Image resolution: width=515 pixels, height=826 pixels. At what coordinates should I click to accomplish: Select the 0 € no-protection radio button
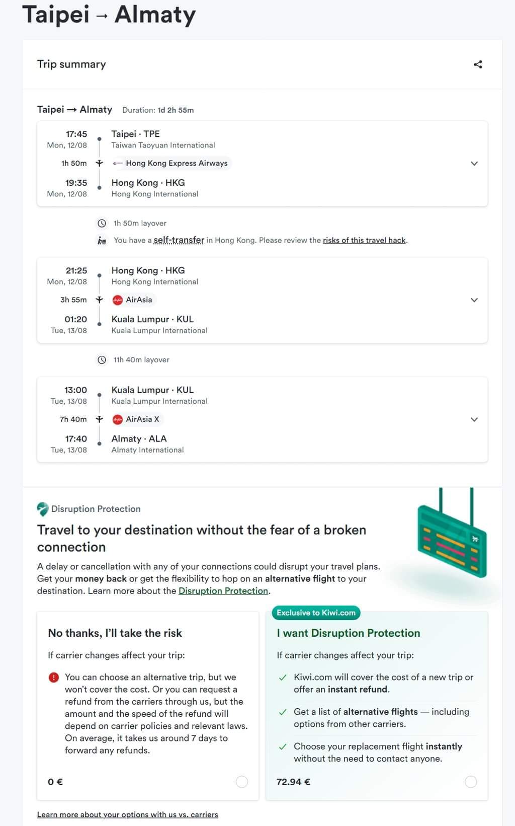tap(242, 782)
